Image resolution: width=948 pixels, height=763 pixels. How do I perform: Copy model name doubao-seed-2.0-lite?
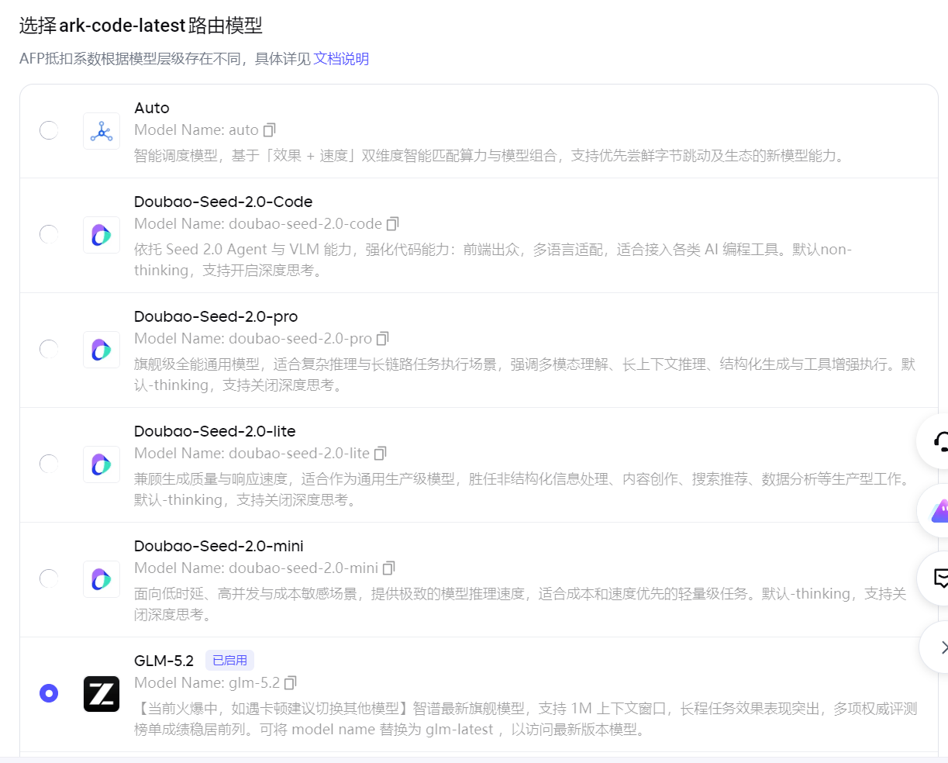coord(381,453)
